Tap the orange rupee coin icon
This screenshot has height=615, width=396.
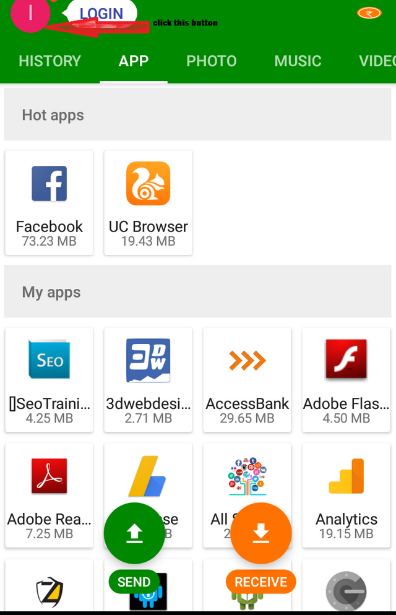point(369,13)
